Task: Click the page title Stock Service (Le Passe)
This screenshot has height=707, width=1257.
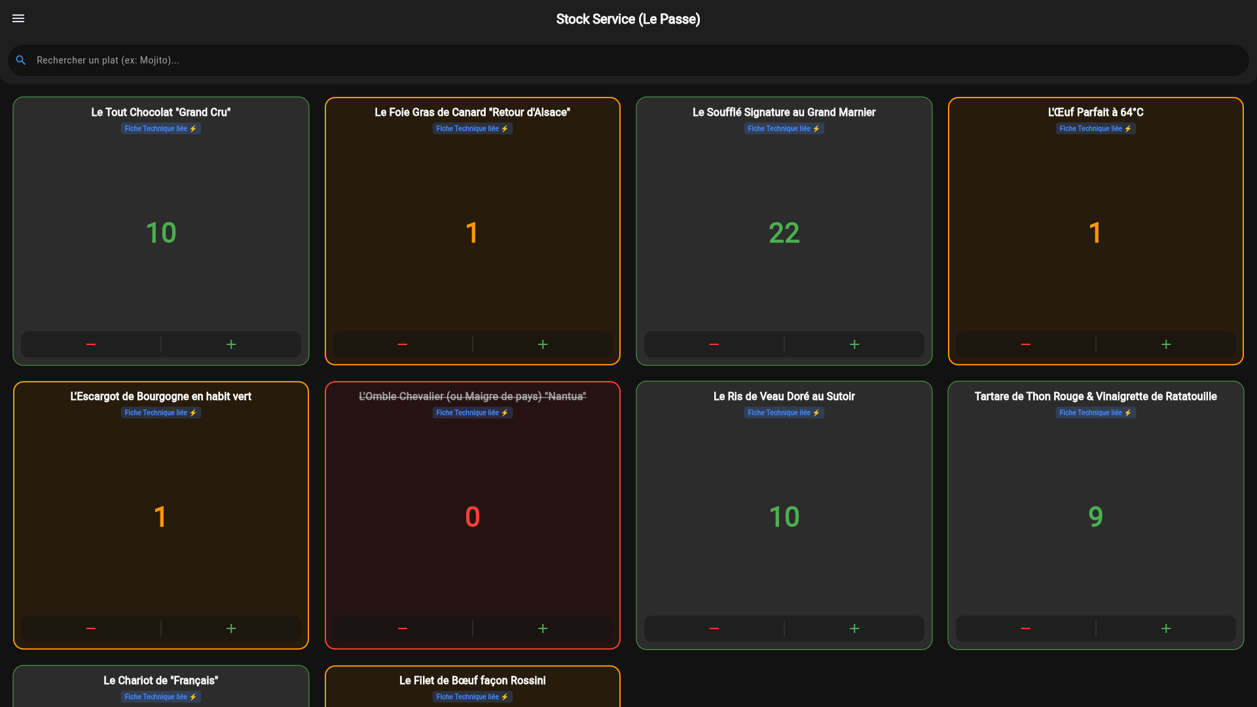Action: (628, 19)
